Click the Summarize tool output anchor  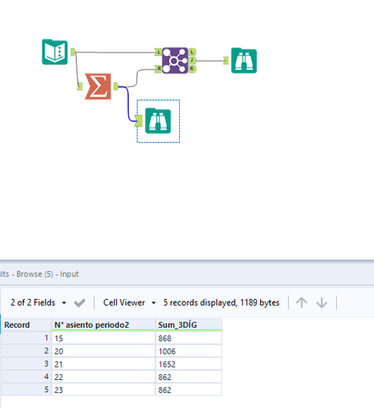pos(116,87)
